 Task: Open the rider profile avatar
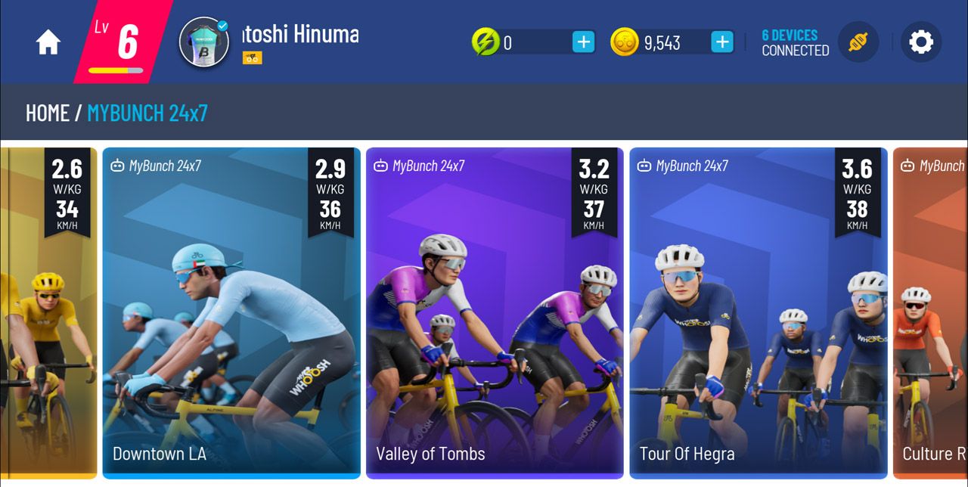click(x=204, y=42)
